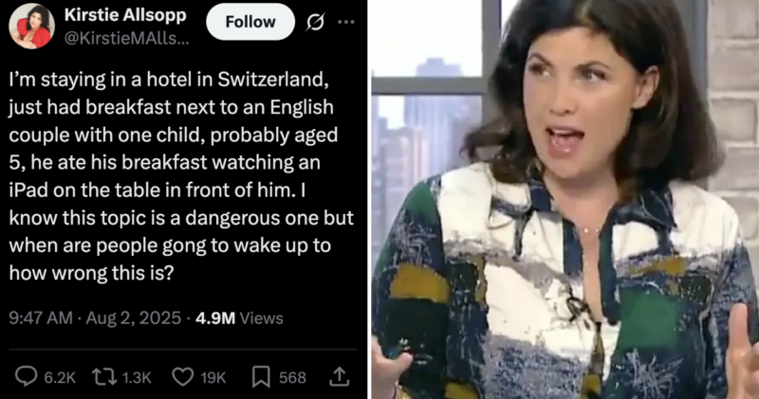Open the photo of woman in patterned shirt
Viewport: 759px width, 399px height.
coord(565,199)
